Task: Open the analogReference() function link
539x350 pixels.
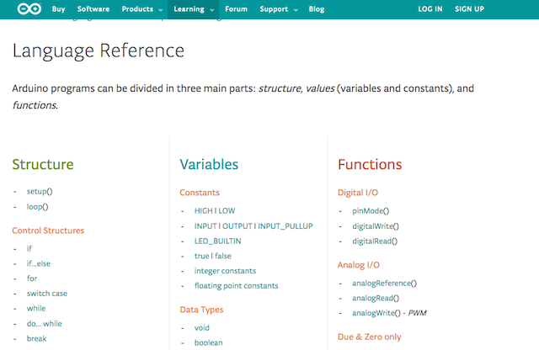Action: click(384, 284)
